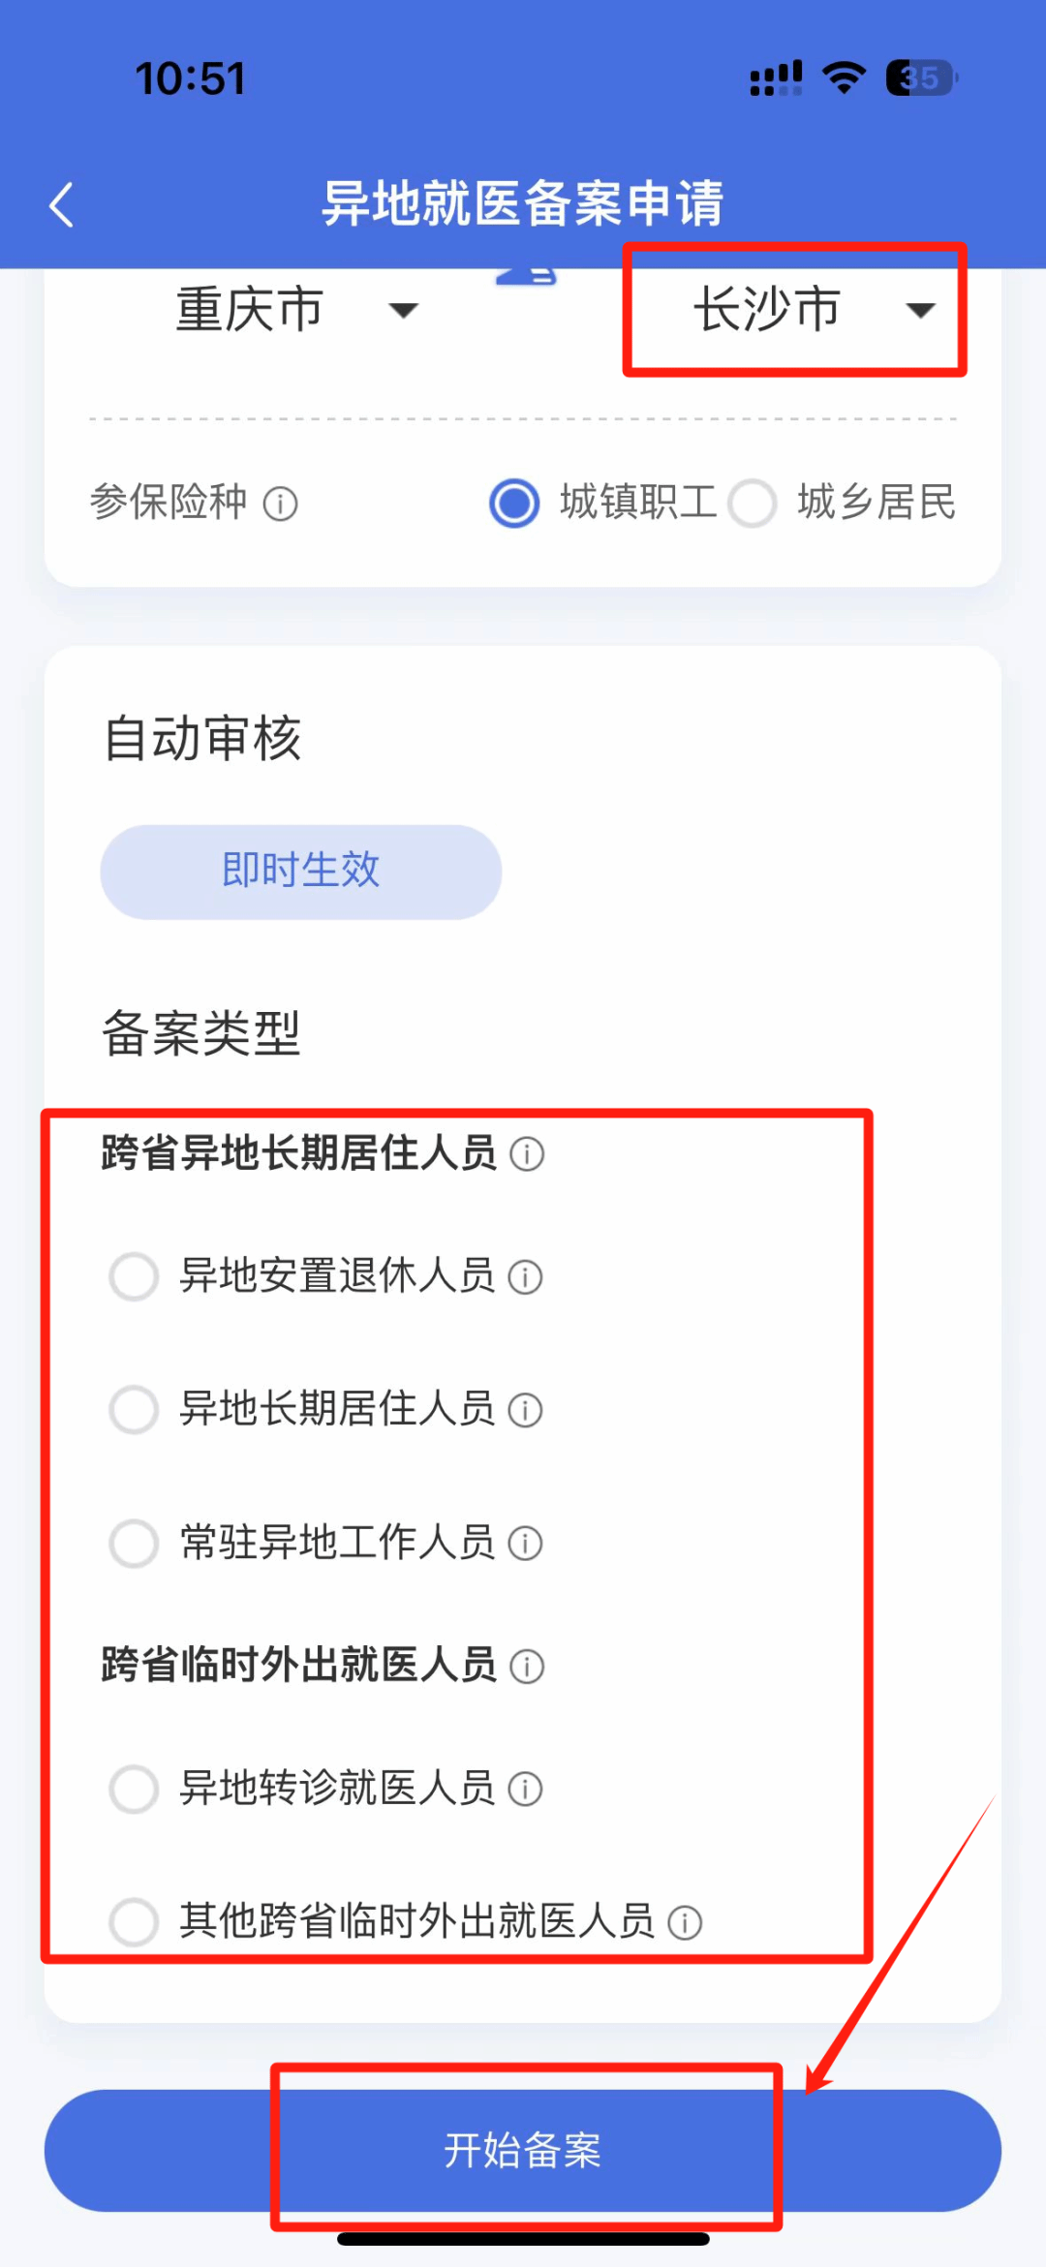
Task: Select 异地转诊就医人员 radio option
Action: pos(134,1788)
